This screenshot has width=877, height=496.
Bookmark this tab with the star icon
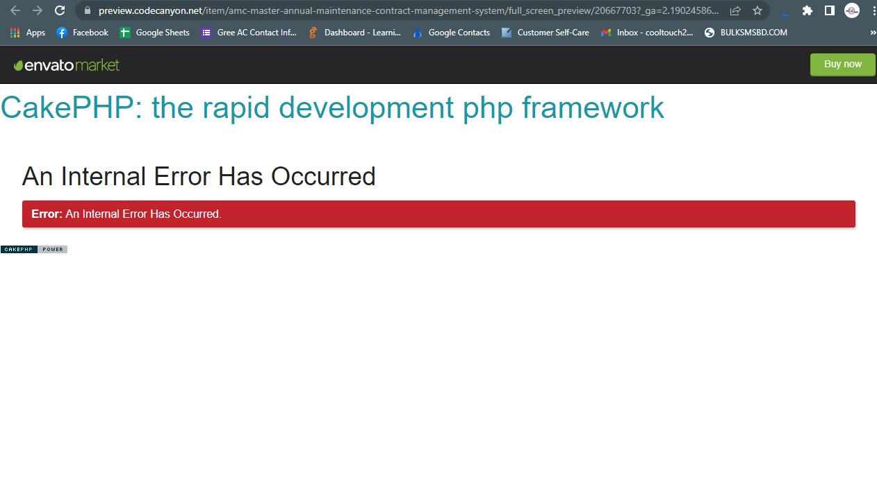pyautogui.click(x=757, y=10)
